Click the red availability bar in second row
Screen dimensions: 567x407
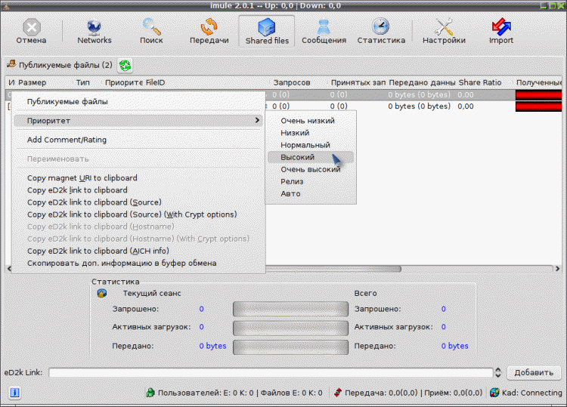tap(538, 106)
